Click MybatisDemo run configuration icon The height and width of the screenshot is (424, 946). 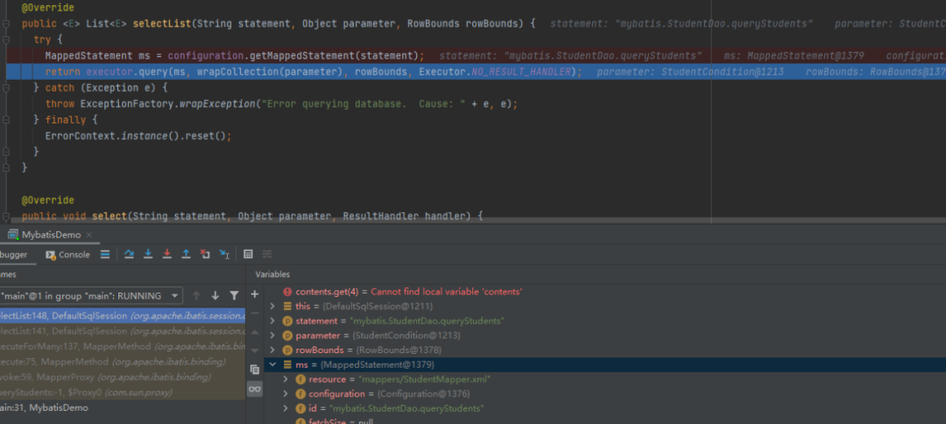click(13, 235)
